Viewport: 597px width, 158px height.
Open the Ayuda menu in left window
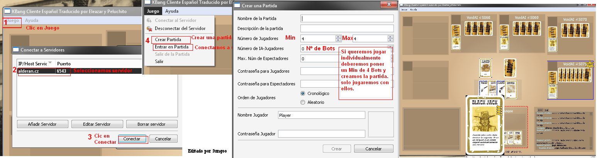32,20
